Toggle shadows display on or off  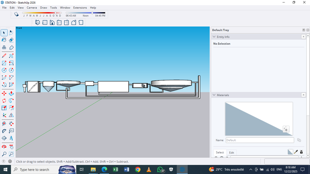point(16,14)
